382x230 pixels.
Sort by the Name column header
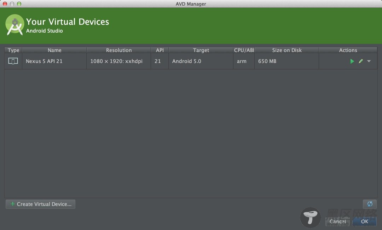pos(54,50)
